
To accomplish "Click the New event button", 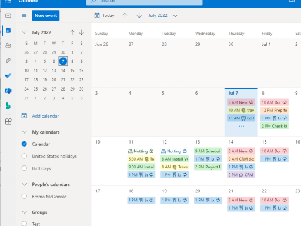I will pyautogui.click(x=46, y=15).
